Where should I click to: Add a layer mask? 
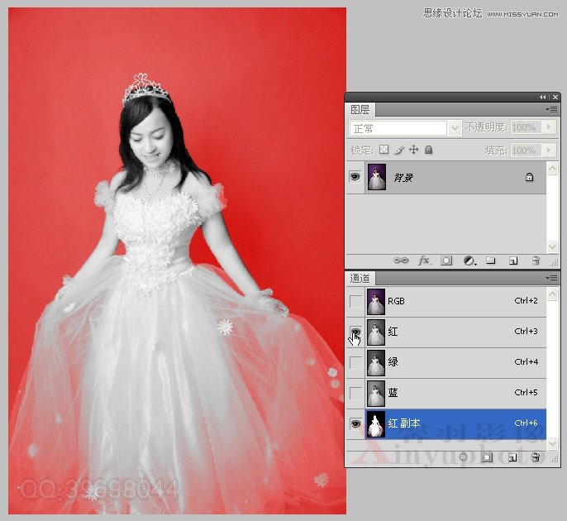[446, 260]
